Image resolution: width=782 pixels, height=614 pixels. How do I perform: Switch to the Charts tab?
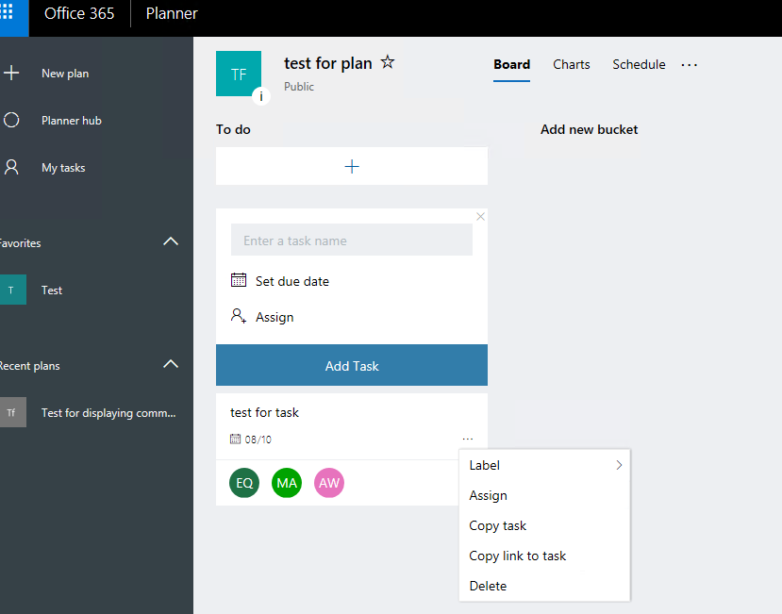pos(571,65)
